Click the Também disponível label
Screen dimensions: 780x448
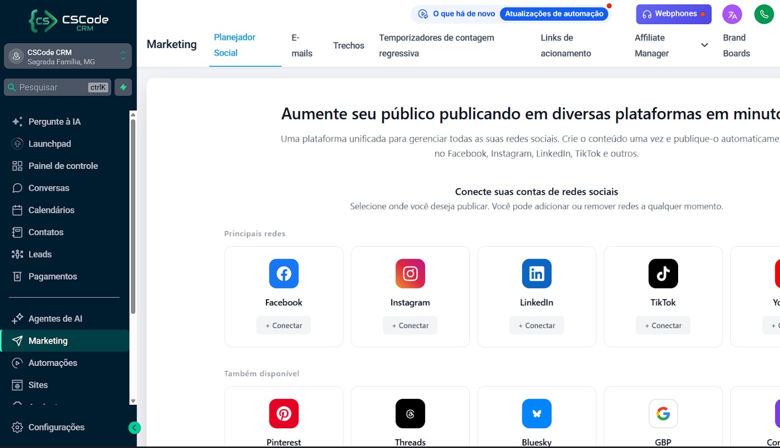[x=262, y=374]
